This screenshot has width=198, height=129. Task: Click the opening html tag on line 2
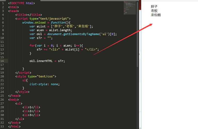(13, 7)
